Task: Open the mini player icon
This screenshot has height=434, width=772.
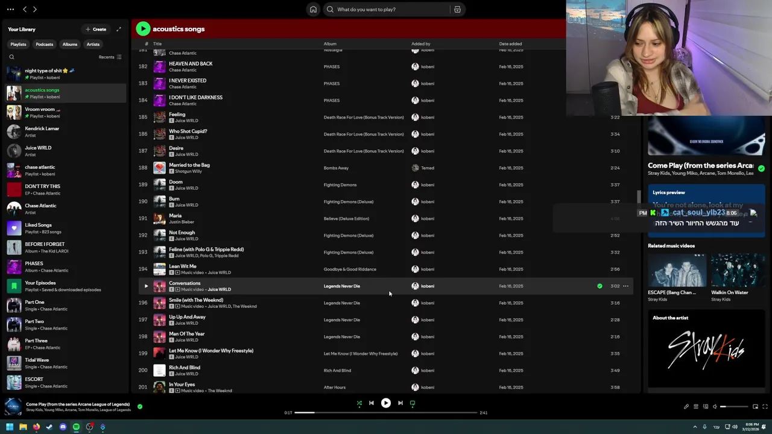Action: tap(755, 407)
